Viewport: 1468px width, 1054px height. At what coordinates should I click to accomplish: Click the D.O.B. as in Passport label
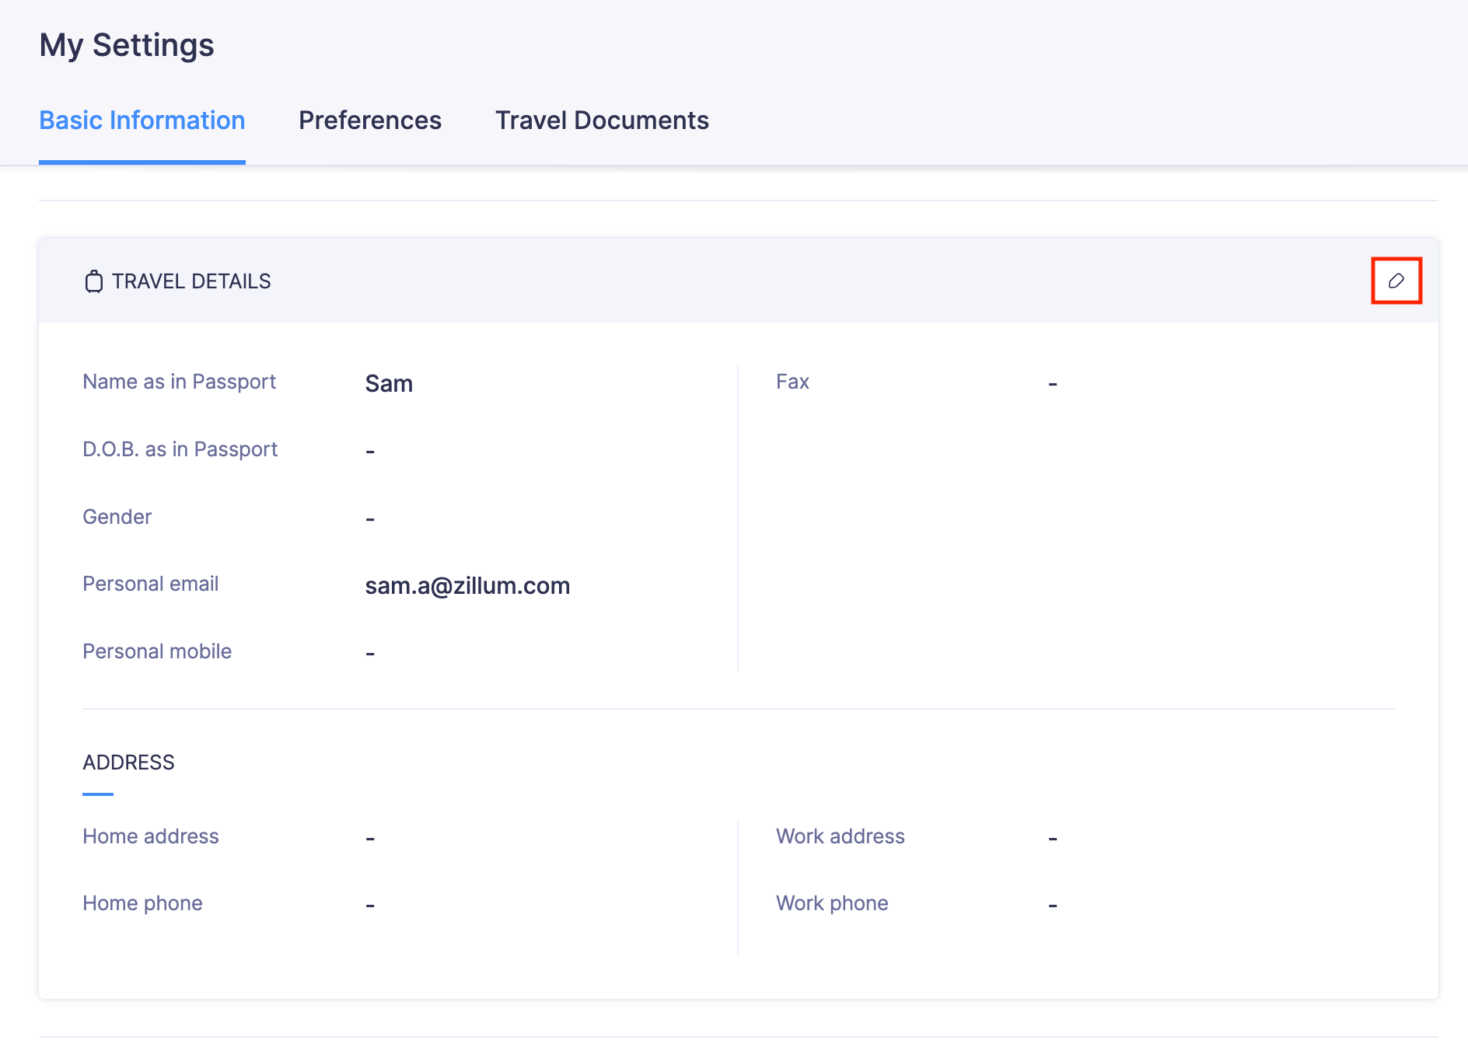180,449
